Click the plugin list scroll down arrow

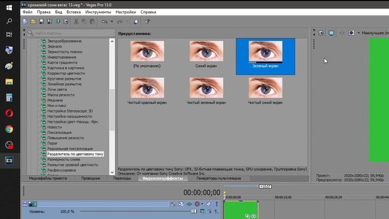coord(112,172)
